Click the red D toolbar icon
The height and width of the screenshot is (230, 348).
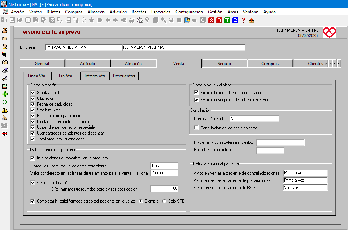point(219,20)
